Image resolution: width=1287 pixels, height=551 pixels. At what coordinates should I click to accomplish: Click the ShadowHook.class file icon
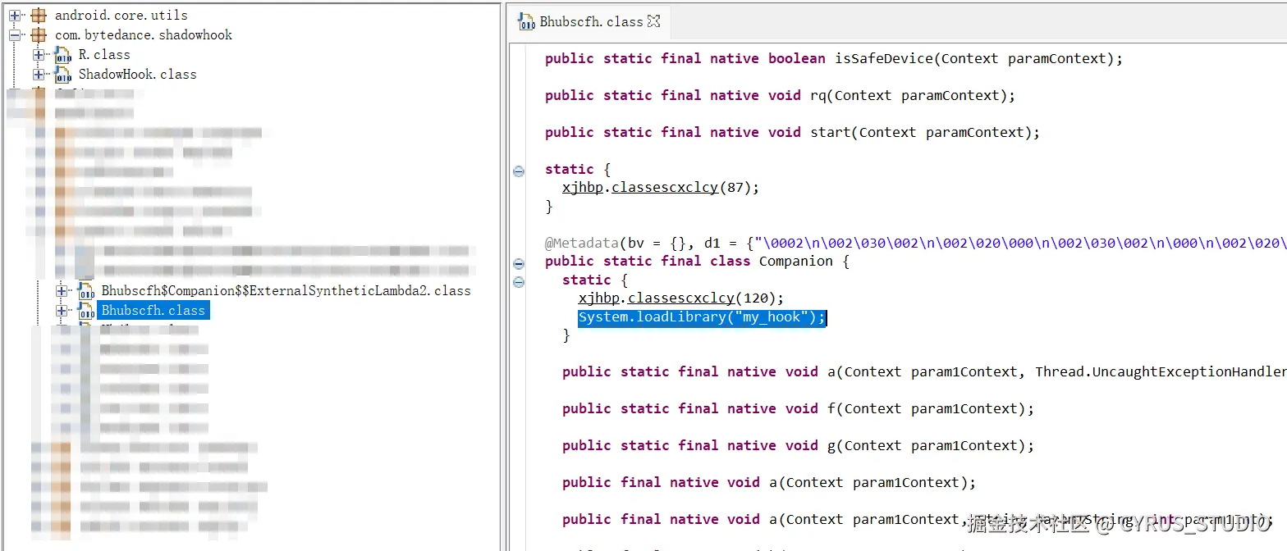coord(62,75)
